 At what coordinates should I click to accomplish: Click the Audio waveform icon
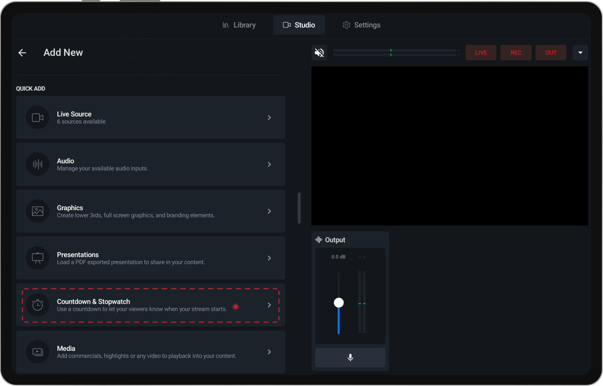point(37,164)
